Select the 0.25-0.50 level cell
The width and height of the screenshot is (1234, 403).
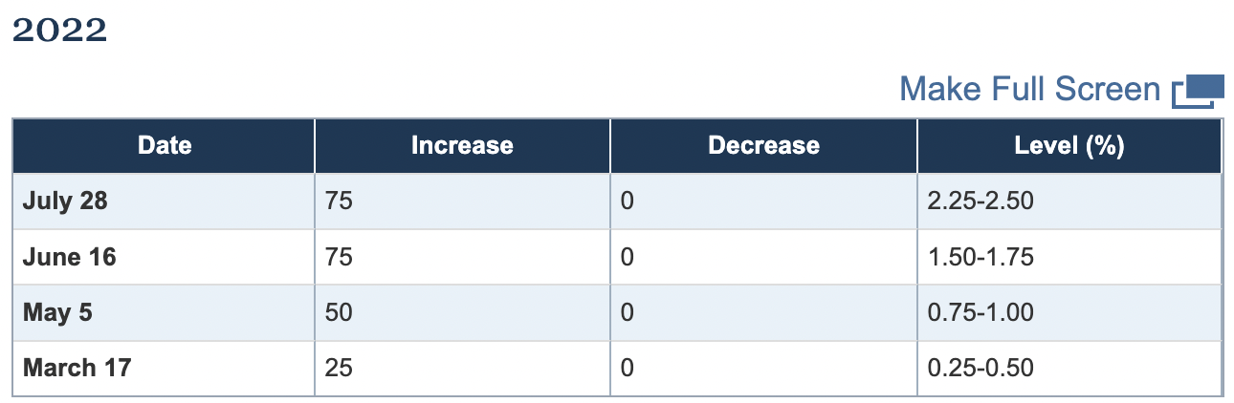(x=981, y=368)
